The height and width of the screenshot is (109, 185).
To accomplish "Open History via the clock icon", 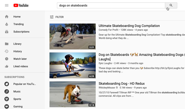I will tap(7, 51).
